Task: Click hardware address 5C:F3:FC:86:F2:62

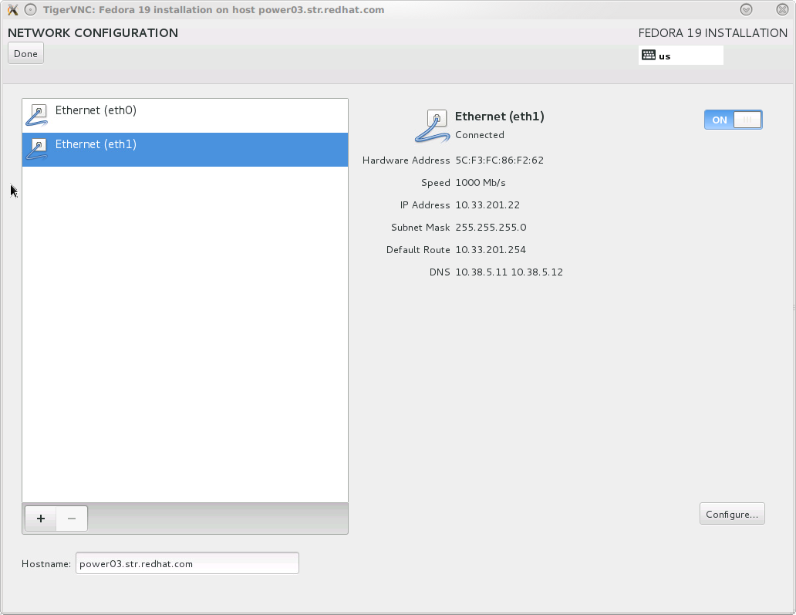Action: tap(500, 160)
